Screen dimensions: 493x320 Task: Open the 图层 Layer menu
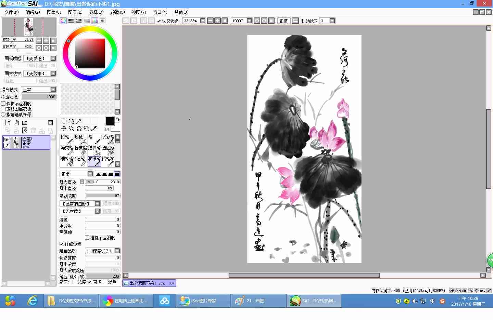pyautogui.click(x=75, y=12)
